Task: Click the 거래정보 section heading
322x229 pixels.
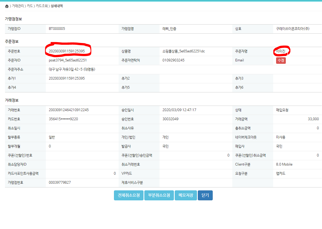Action: point(12,100)
